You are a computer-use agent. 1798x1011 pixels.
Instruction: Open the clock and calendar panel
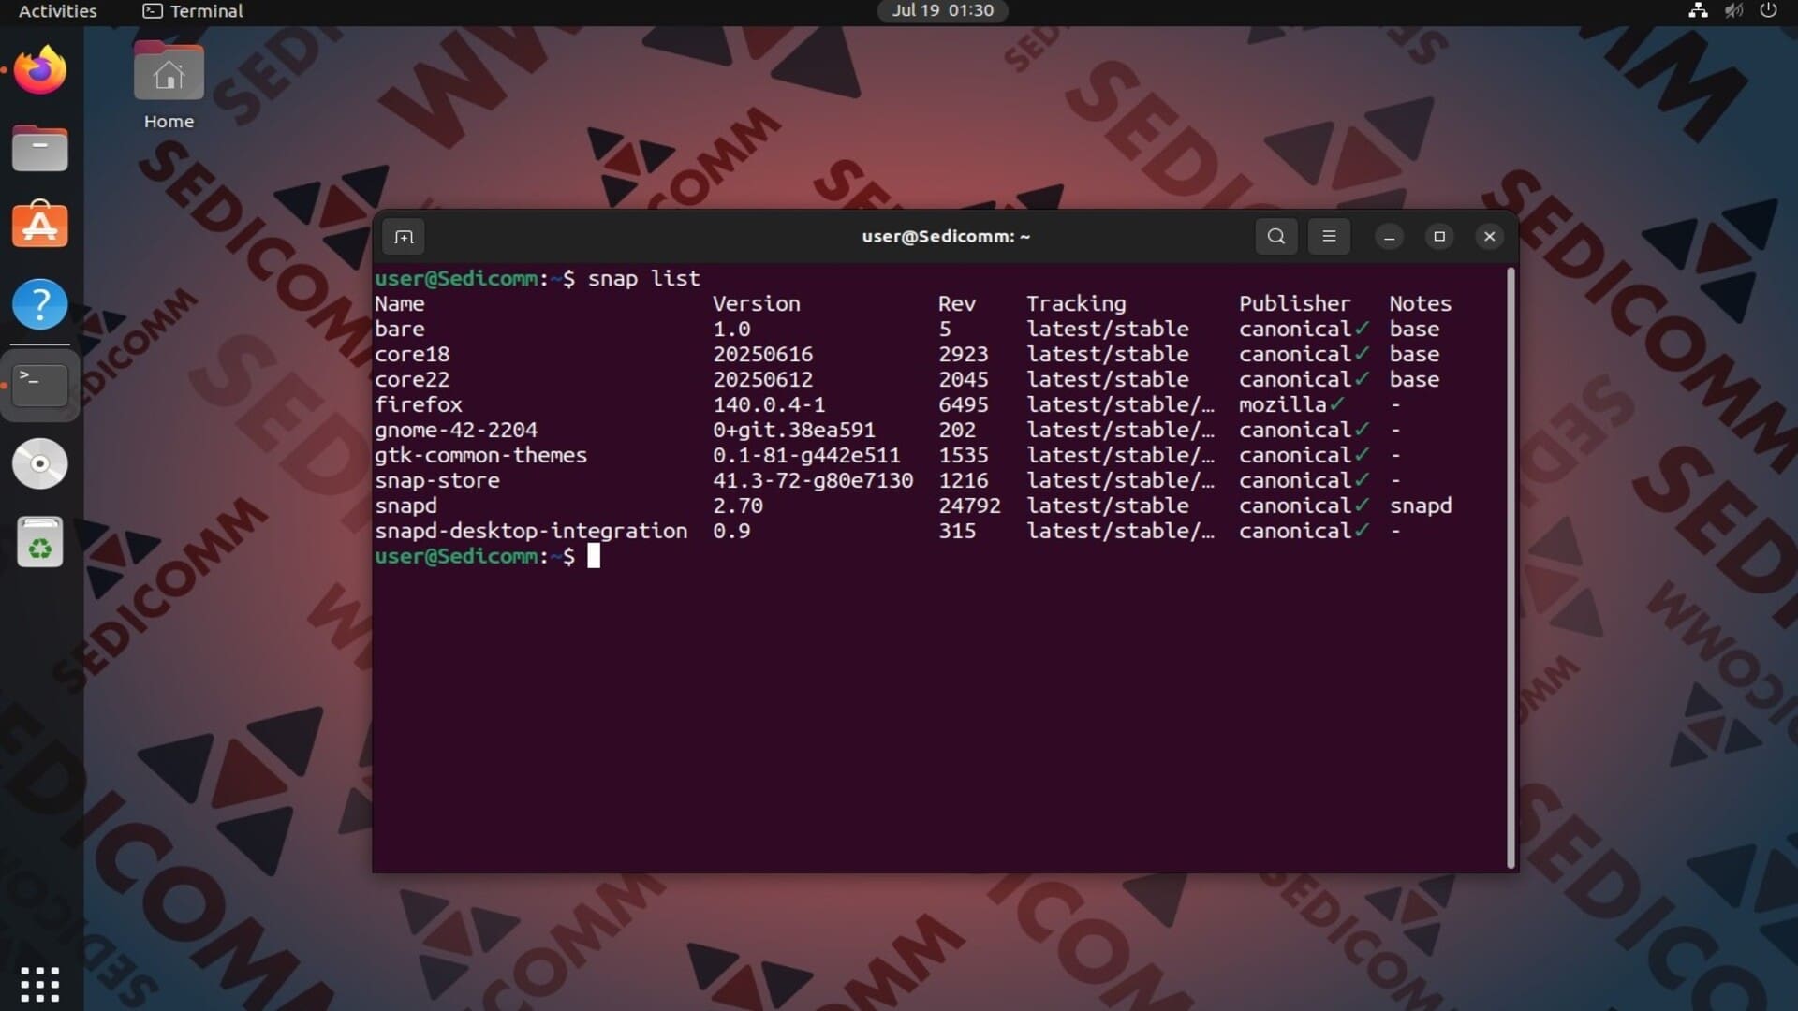coord(942,11)
